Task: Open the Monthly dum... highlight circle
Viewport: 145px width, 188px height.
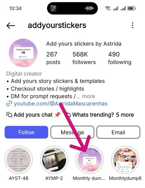Action: pos(90,160)
